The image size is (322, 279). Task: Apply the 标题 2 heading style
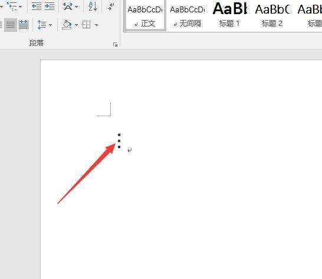272,15
